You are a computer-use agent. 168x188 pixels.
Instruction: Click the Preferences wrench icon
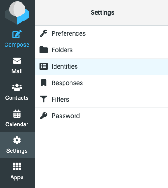pos(43,33)
